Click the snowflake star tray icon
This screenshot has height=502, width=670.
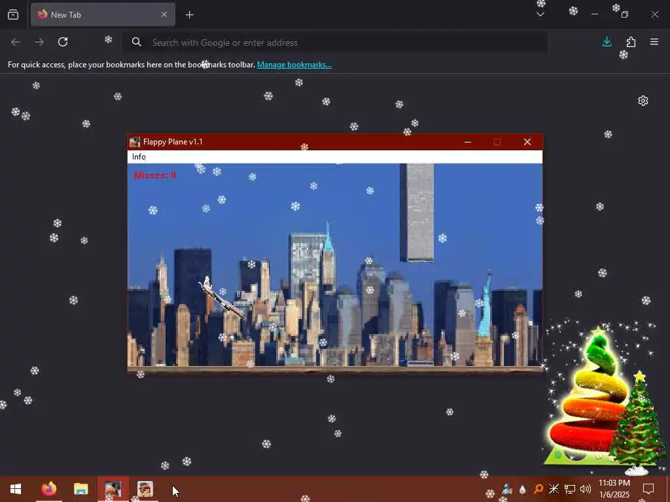point(554,489)
